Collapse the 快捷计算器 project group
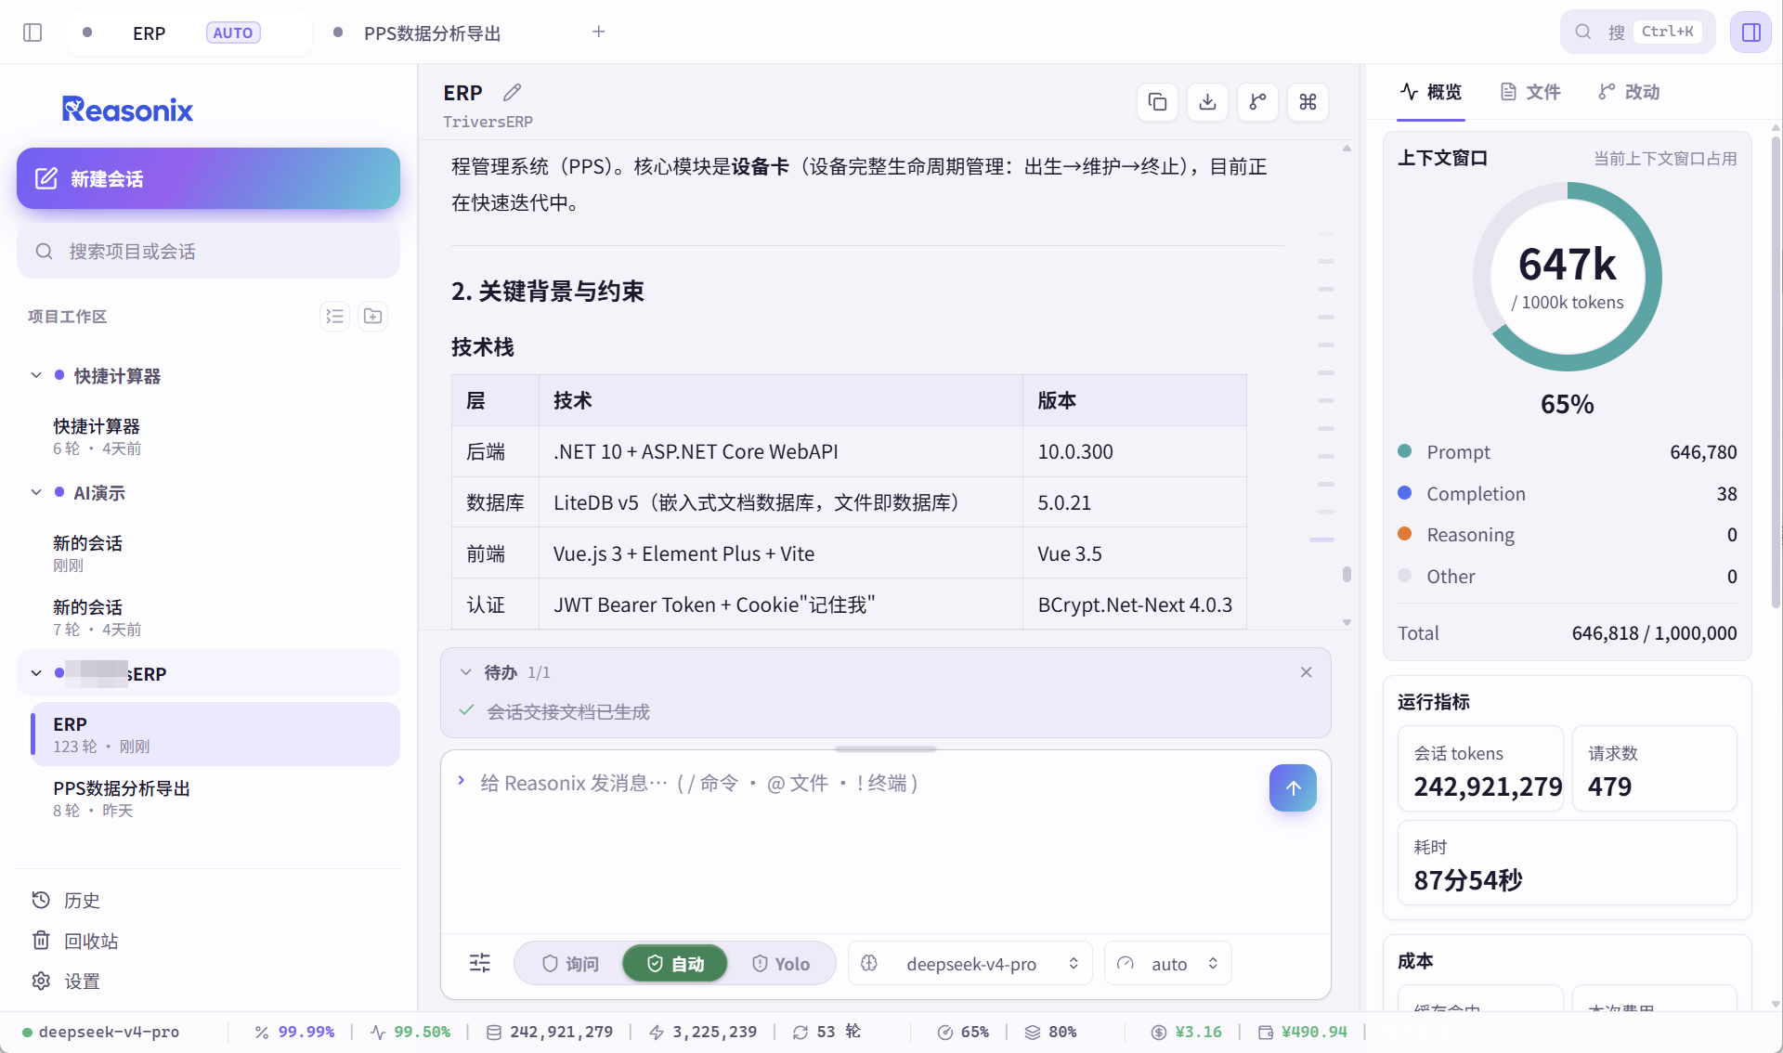 coord(36,375)
